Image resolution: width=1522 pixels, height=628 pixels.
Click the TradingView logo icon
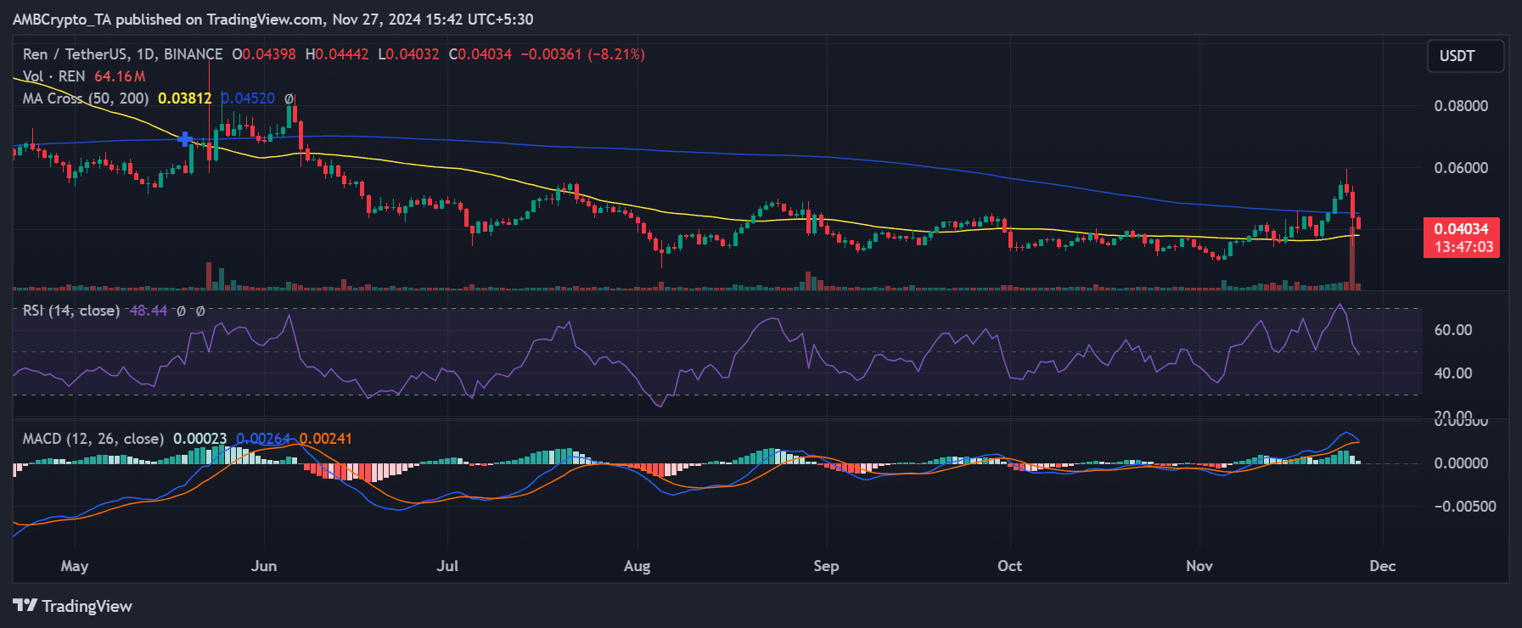click(25, 605)
